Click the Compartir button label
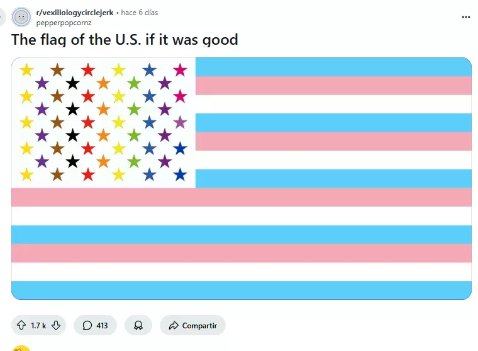This screenshot has height=351, width=478. pos(199,325)
